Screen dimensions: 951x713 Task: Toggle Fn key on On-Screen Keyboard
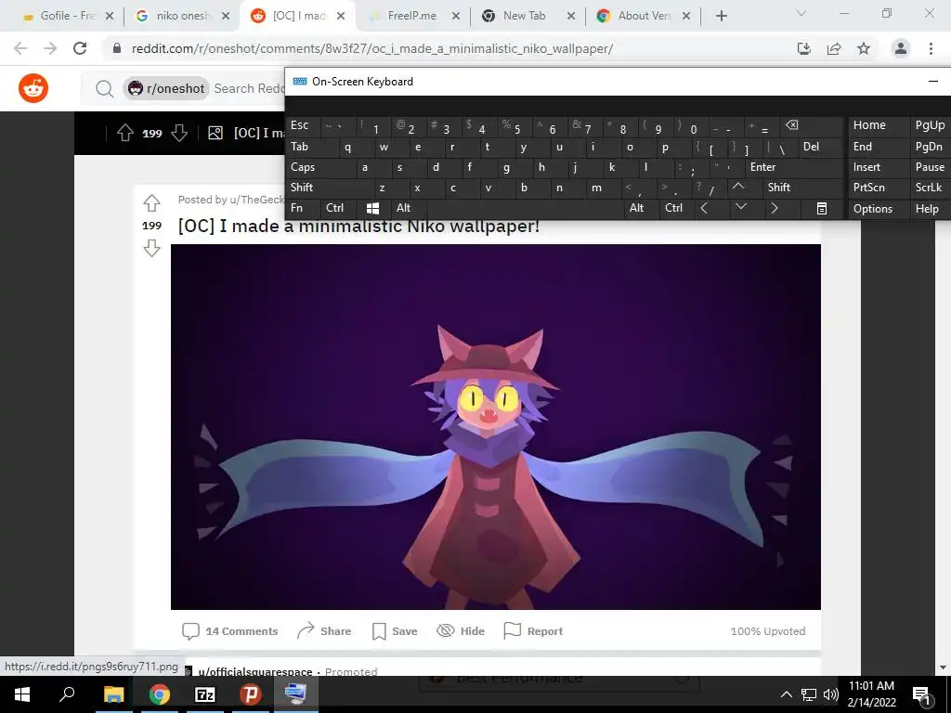302,209
